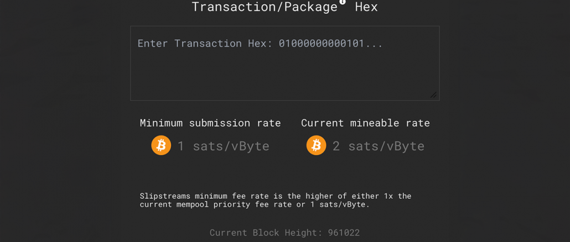Click the word 'Hex' in the heading
The height and width of the screenshot is (242, 570).
366,7
